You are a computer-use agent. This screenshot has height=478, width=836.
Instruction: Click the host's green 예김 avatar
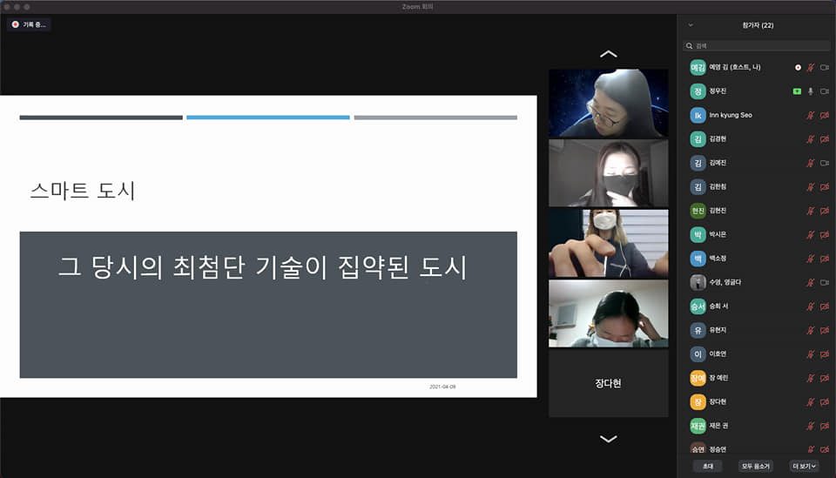pyautogui.click(x=698, y=68)
